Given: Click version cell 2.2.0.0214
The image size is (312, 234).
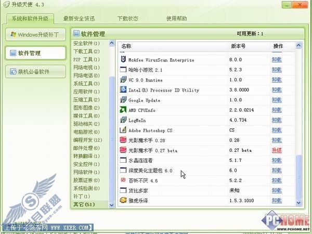Looking at the screenshot, I should [241, 110].
